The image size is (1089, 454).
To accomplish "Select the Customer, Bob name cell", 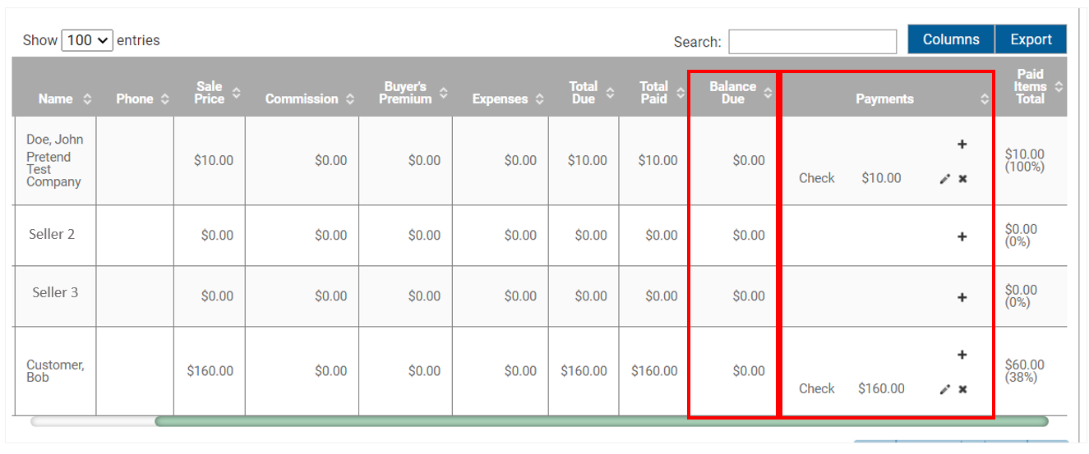I will tap(55, 371).
